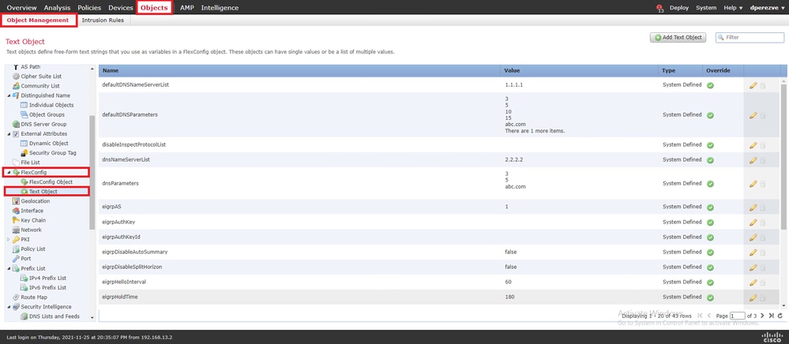The height and width of the screenshot is (344, 789).
Task: Open the Analysis menu
Action: [x=58, y=8]
